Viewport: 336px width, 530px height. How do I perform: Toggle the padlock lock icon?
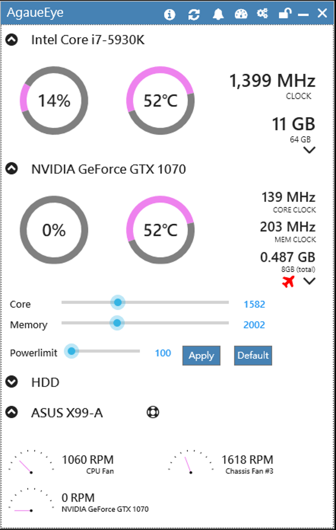coord(285,13)
